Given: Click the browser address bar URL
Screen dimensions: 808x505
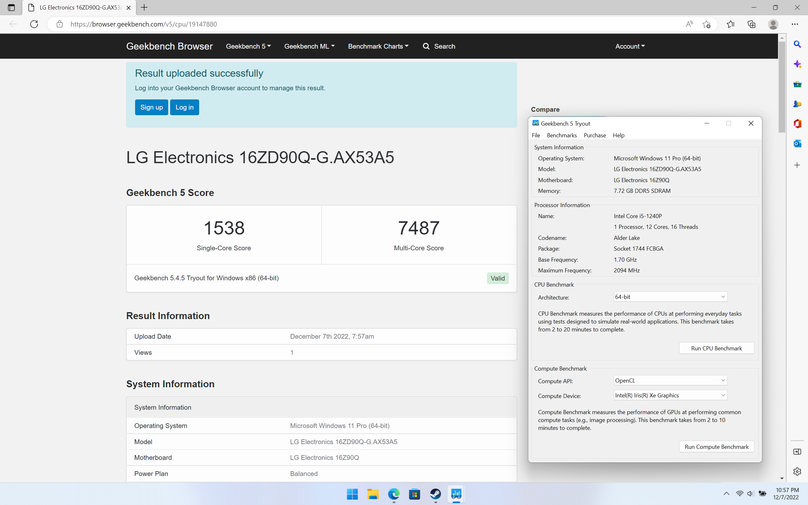Looking at the screenshot, I should (x=144, y=24).
